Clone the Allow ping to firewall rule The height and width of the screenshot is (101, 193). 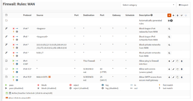[177, 61]
